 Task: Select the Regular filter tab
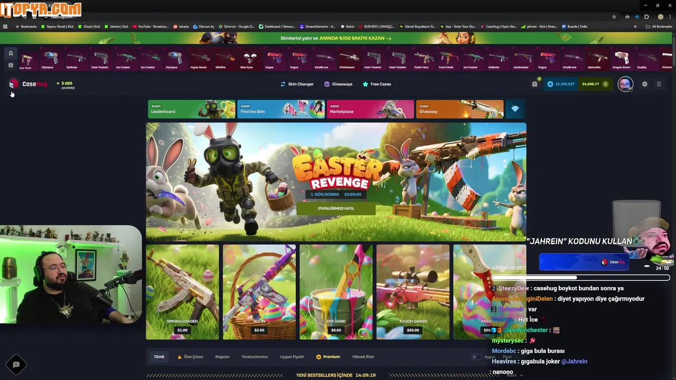222,357
